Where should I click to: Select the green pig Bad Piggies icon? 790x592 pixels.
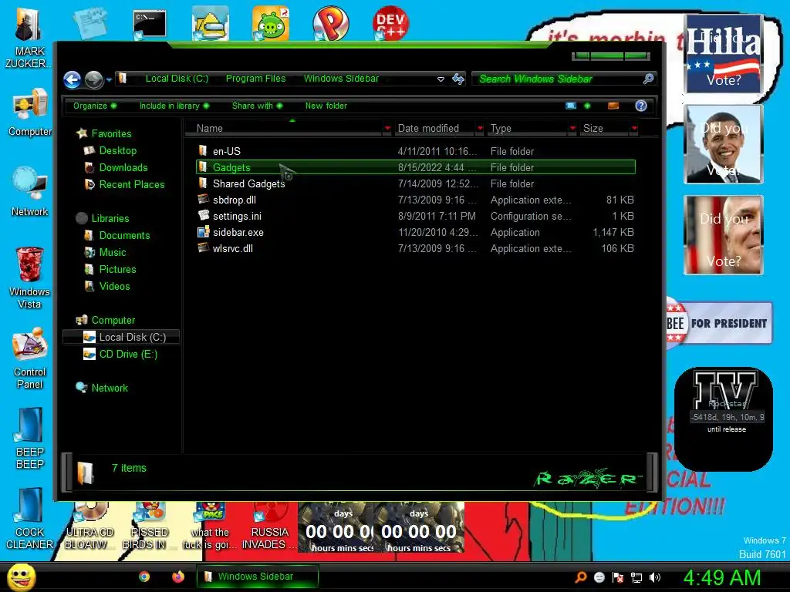click(x=271, y=22)
